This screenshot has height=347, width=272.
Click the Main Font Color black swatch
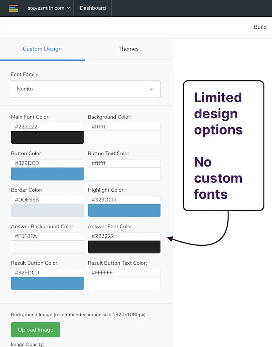click(47, 137)
